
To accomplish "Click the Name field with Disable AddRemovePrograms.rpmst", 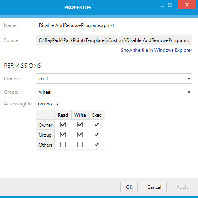I will coord(114,25).
